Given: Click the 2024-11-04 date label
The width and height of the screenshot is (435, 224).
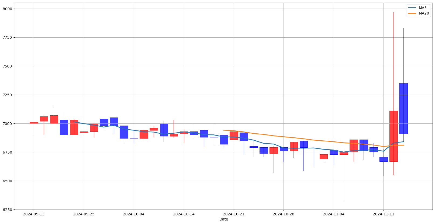Looking at the screenshot, I should click(334, 214).
